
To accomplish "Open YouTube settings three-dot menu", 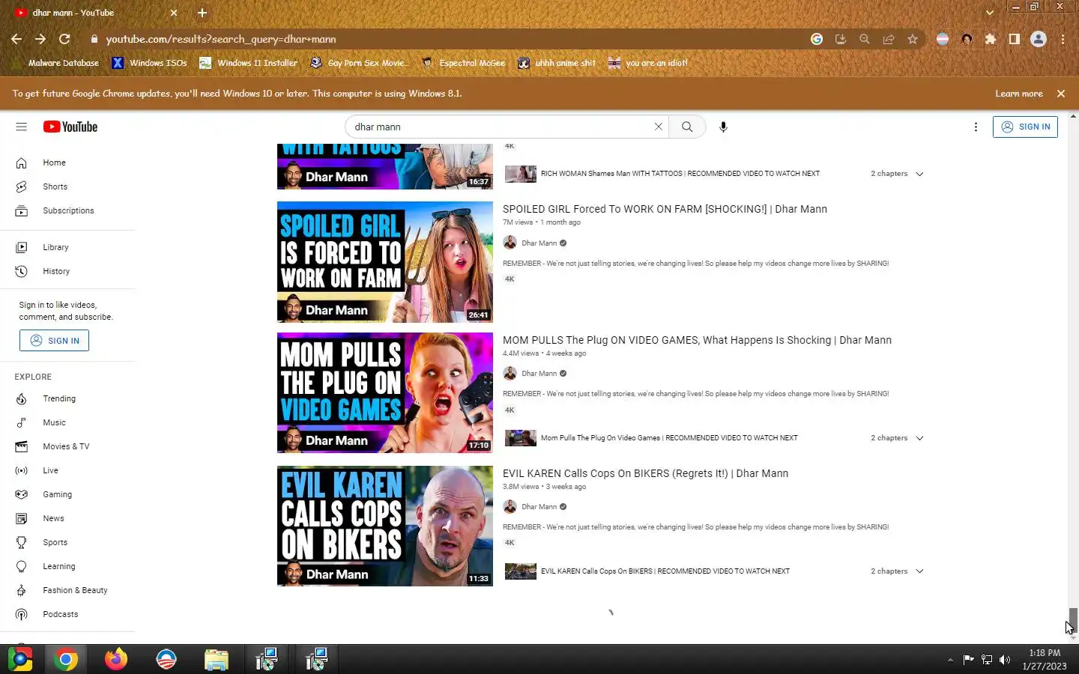I will click(976, 127).
